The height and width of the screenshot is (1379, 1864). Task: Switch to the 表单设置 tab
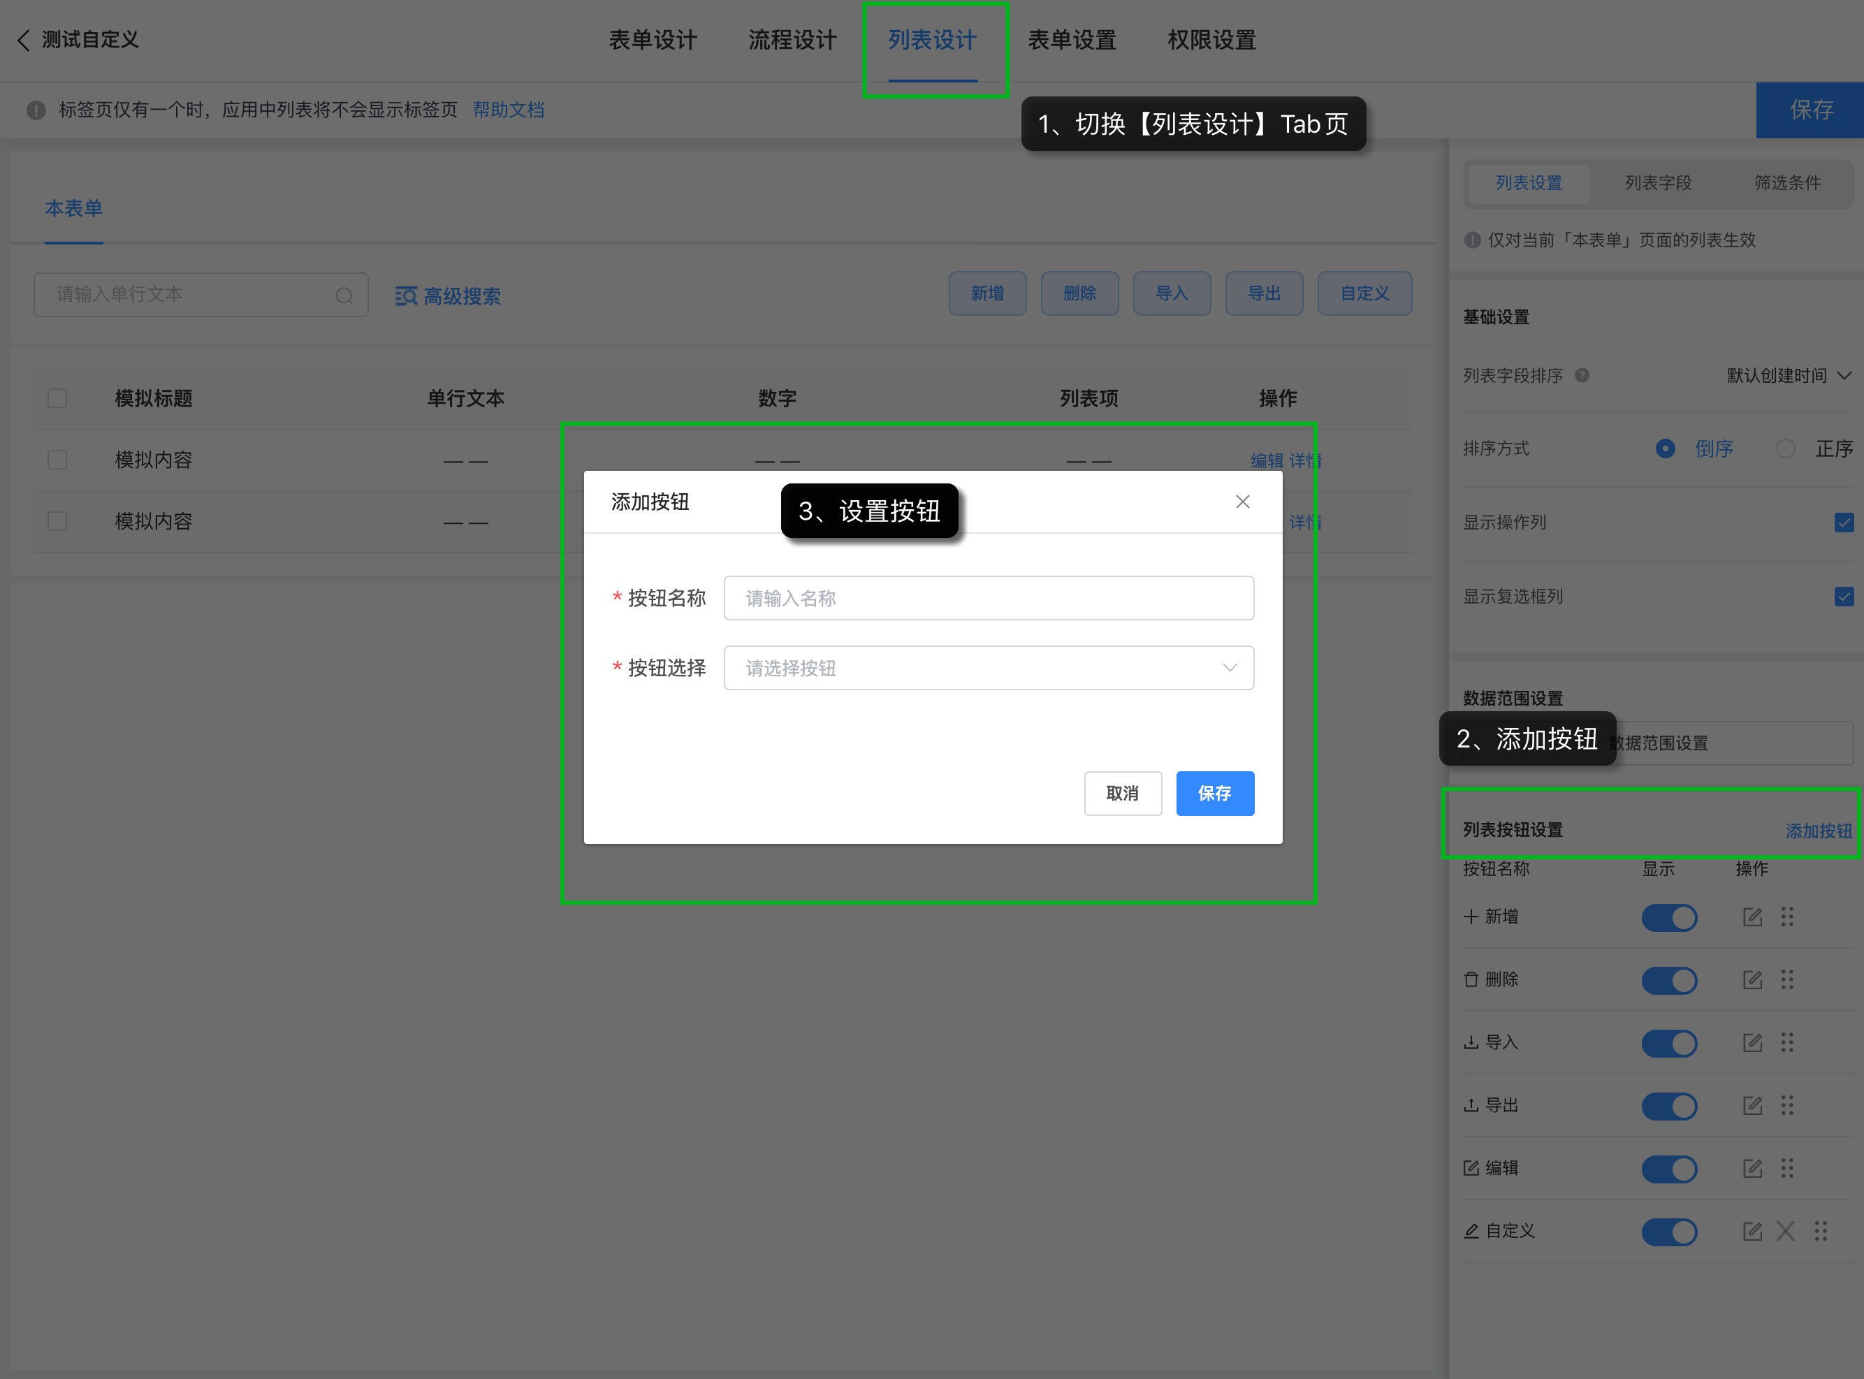(1072, 39)
